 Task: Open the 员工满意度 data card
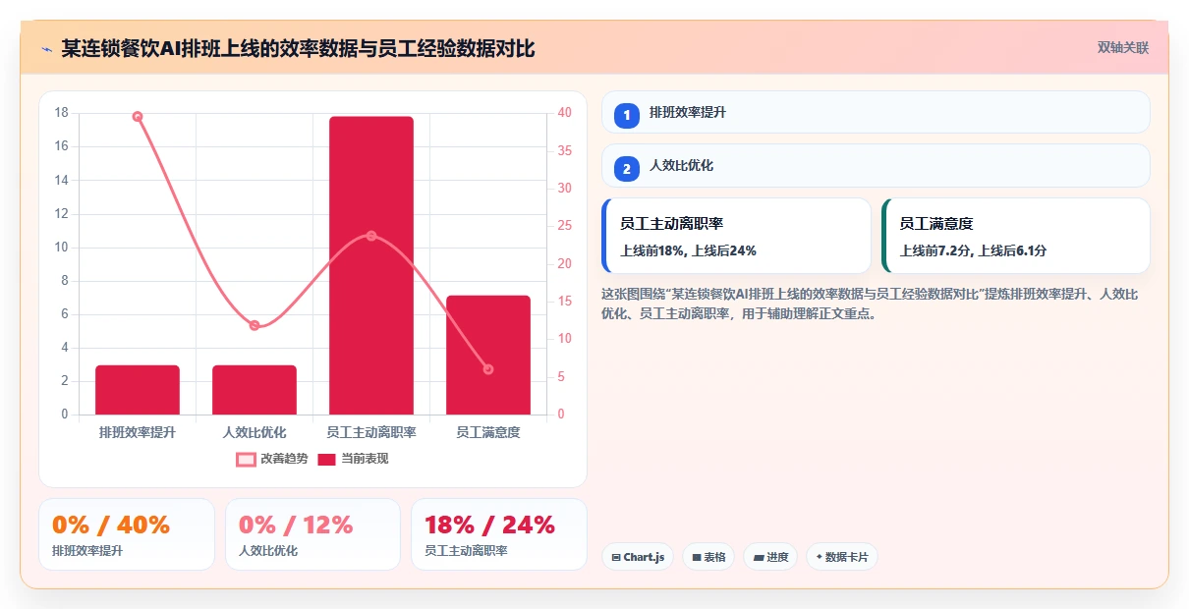point(1016,236)
